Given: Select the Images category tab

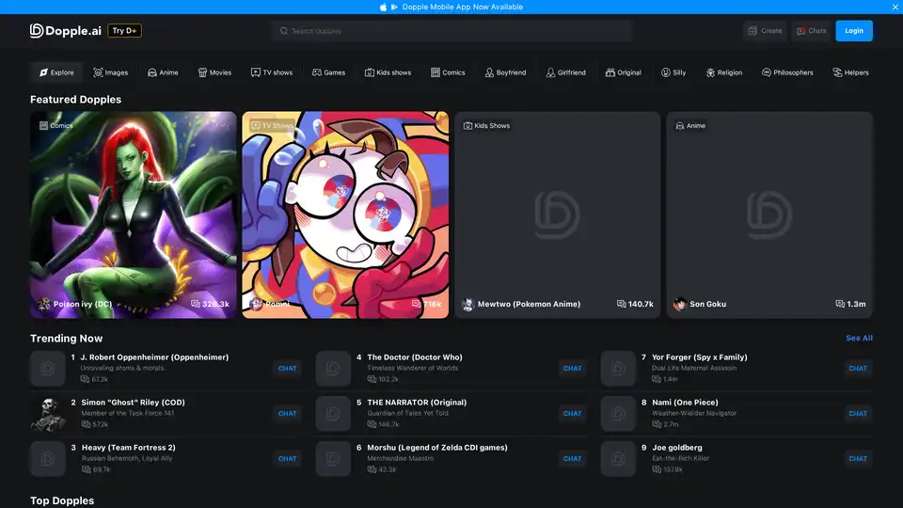Looking at the screenshot, I should (110, 72).
